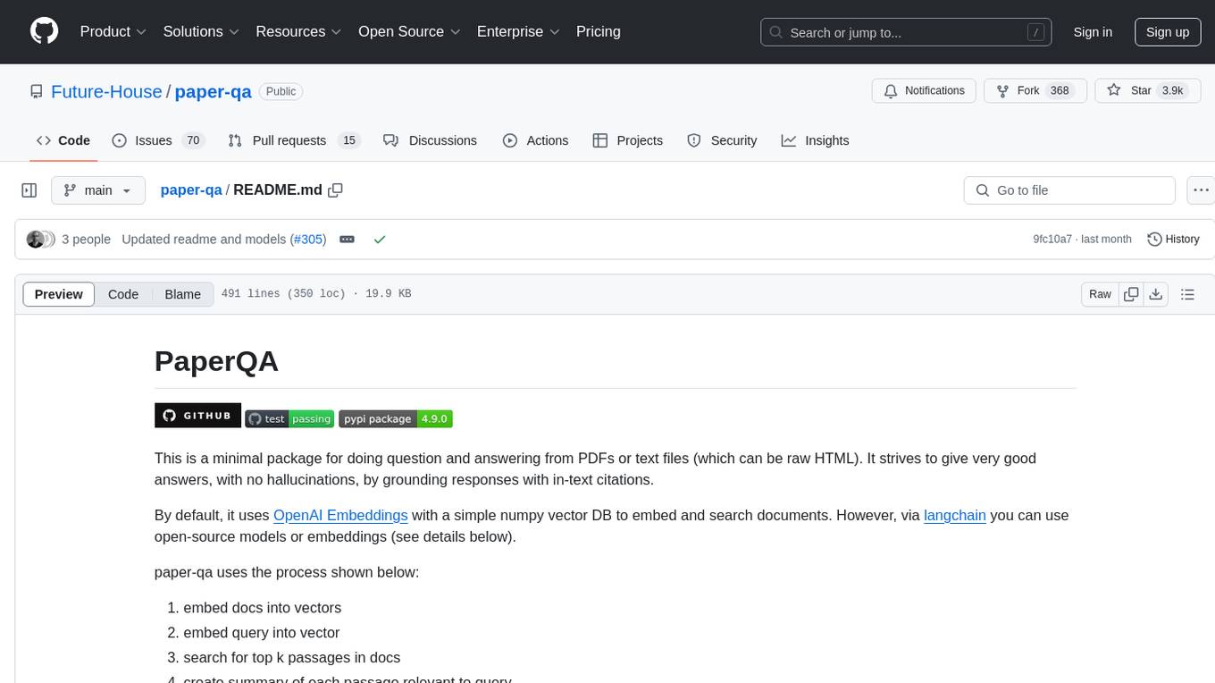Switch to the Insights tab
The image size is (1215, 683).
click(x=815, y=140)
